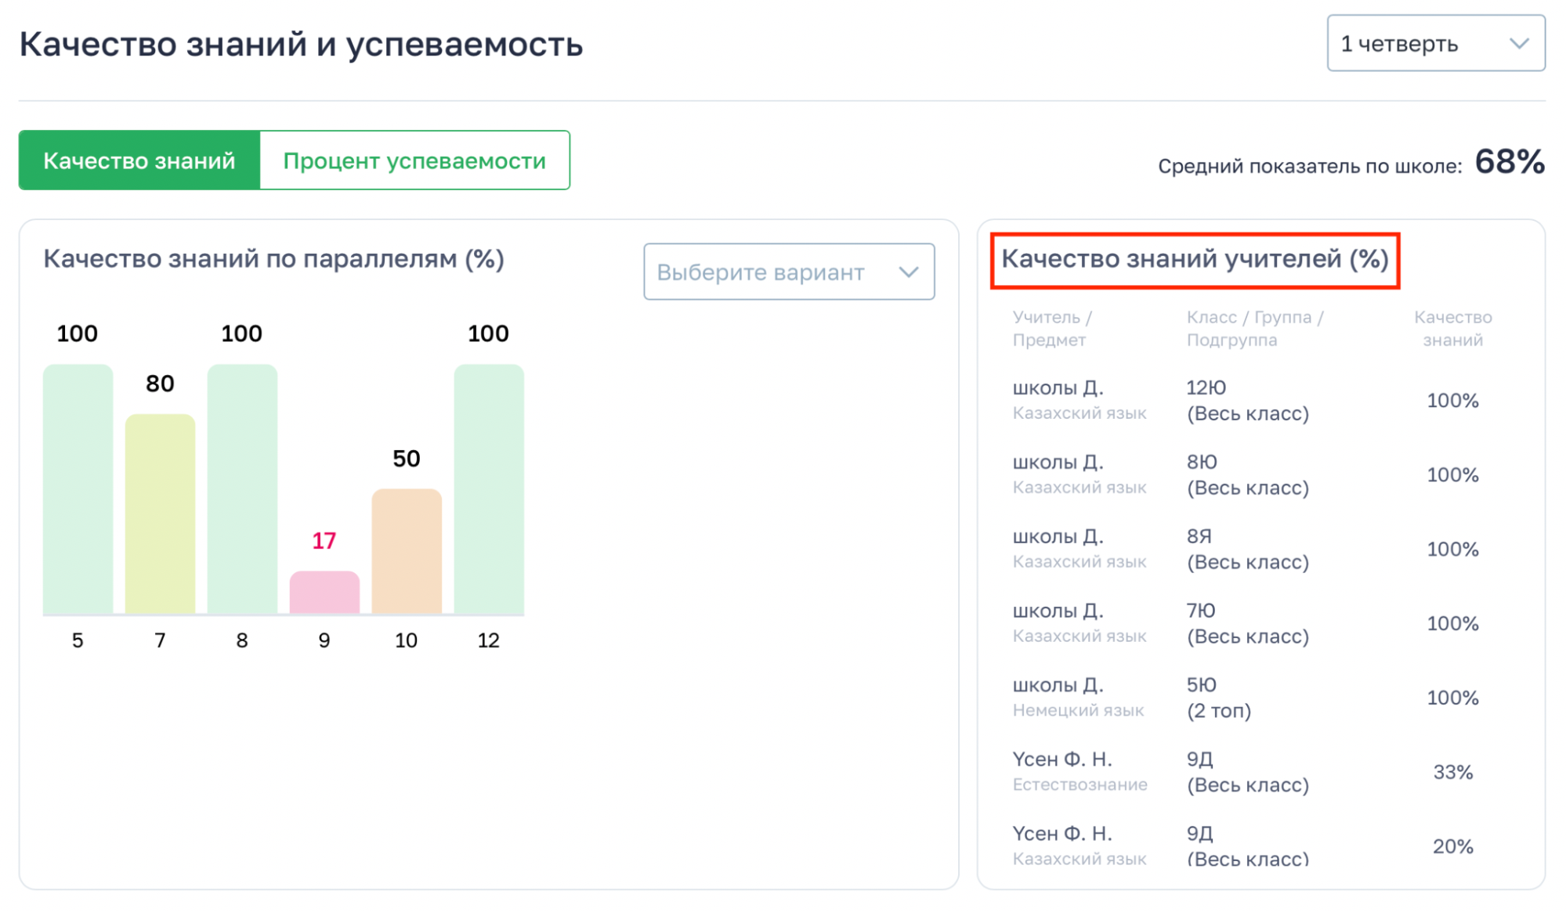Switch to 'Качество знаний' tab

tap(139, 160)
